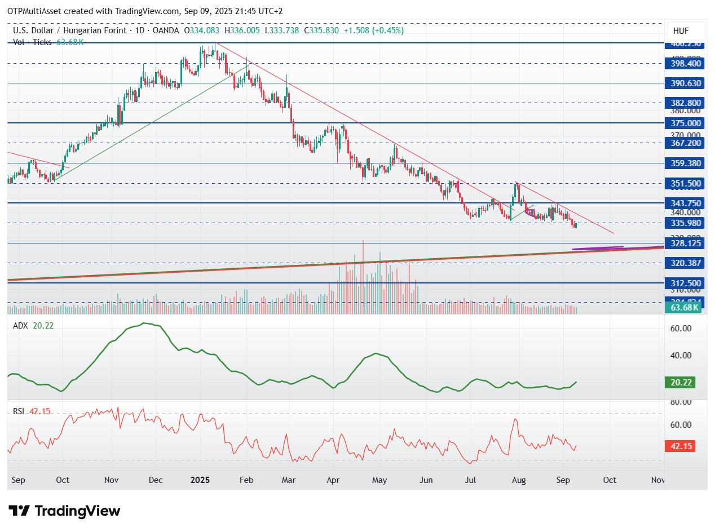Click the 398.400 dashed level price tag
This screenshot has width=715, height=532.
coord(684,64)
